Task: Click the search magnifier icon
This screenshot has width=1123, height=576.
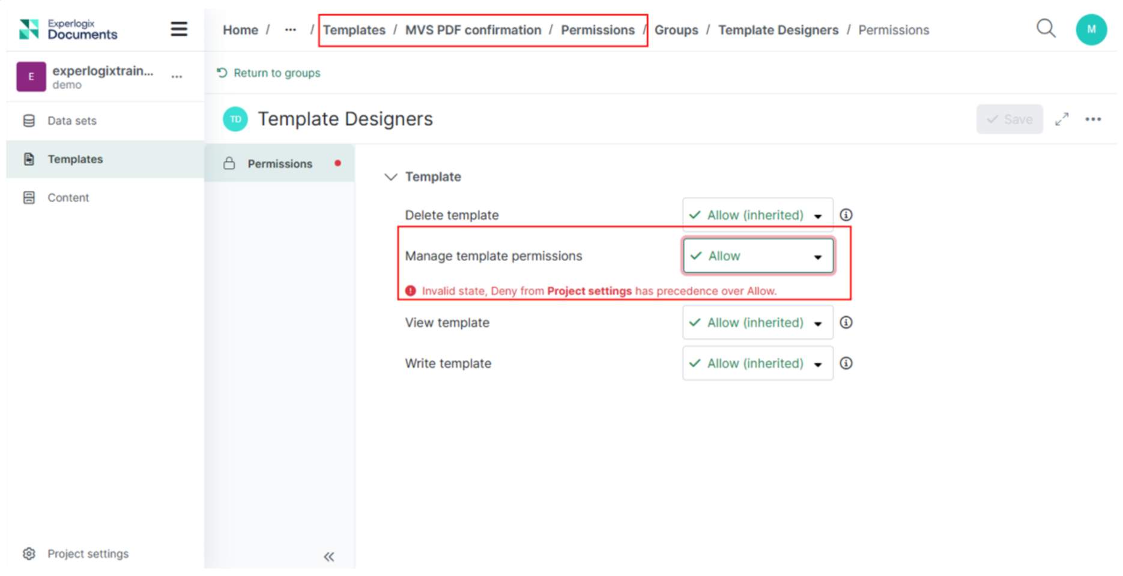Action: click(x=1046, y=29)
